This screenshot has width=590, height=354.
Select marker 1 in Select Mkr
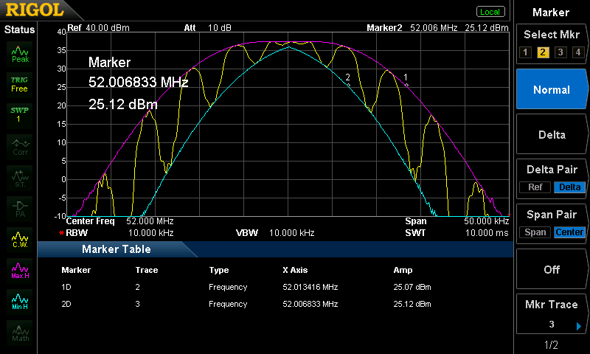525,52
